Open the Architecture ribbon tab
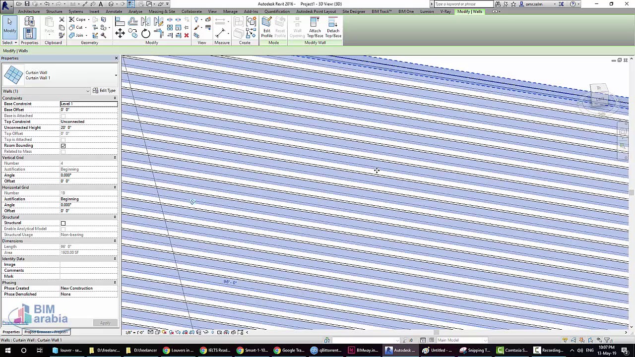Viewport: 635px width, 357px height. point(29,11)
